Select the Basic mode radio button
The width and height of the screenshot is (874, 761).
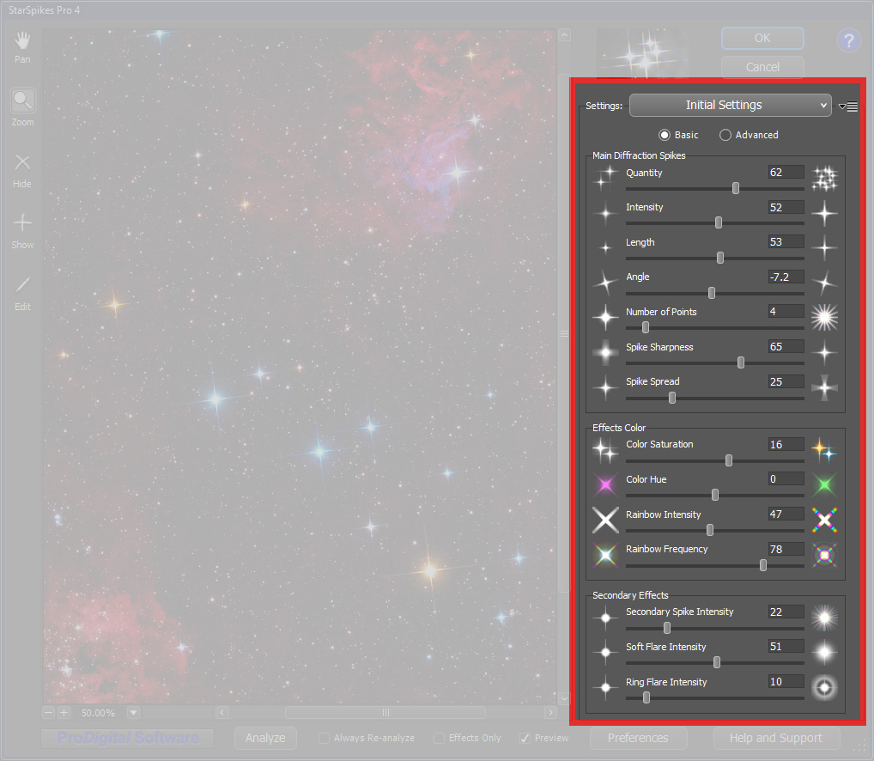pos(665,135)
